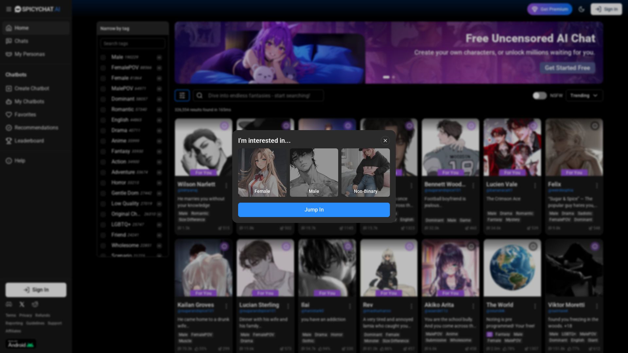Open options menu for Wilson Narlett card
The width and height of the screenshot is (628, 353).
(x=226, y=186)
